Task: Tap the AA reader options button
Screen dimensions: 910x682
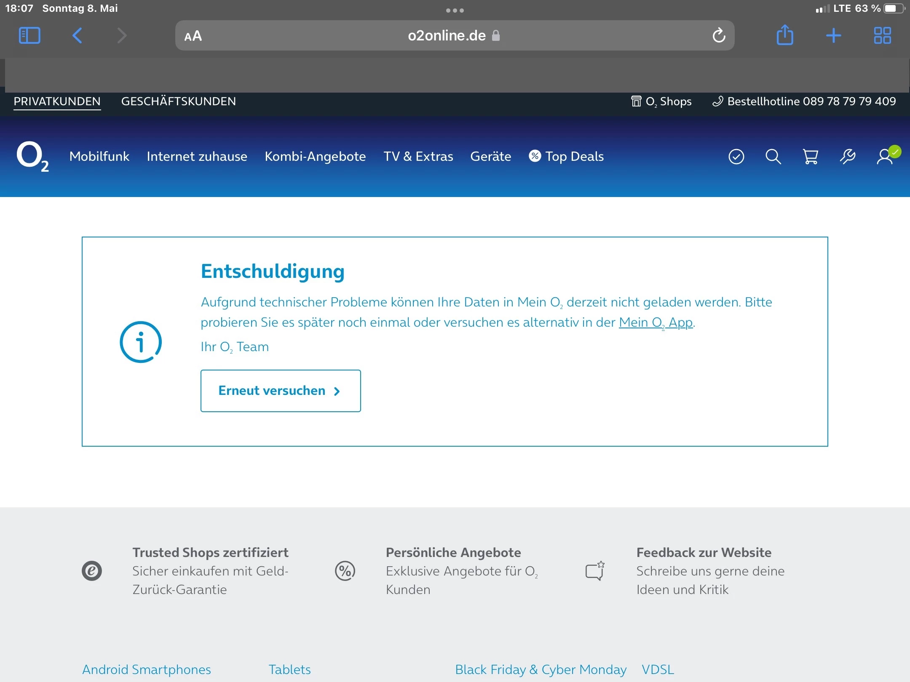Action: click(x=193, y=36)
